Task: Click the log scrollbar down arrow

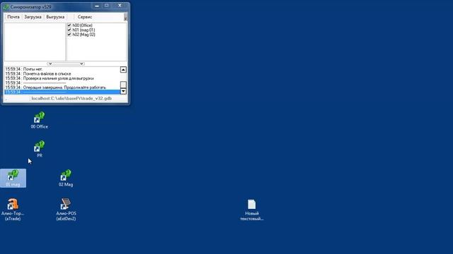Action: click(x=123, y=91)
